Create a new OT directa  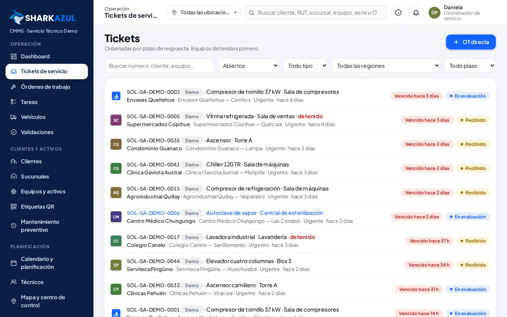[x=471, y=42]
